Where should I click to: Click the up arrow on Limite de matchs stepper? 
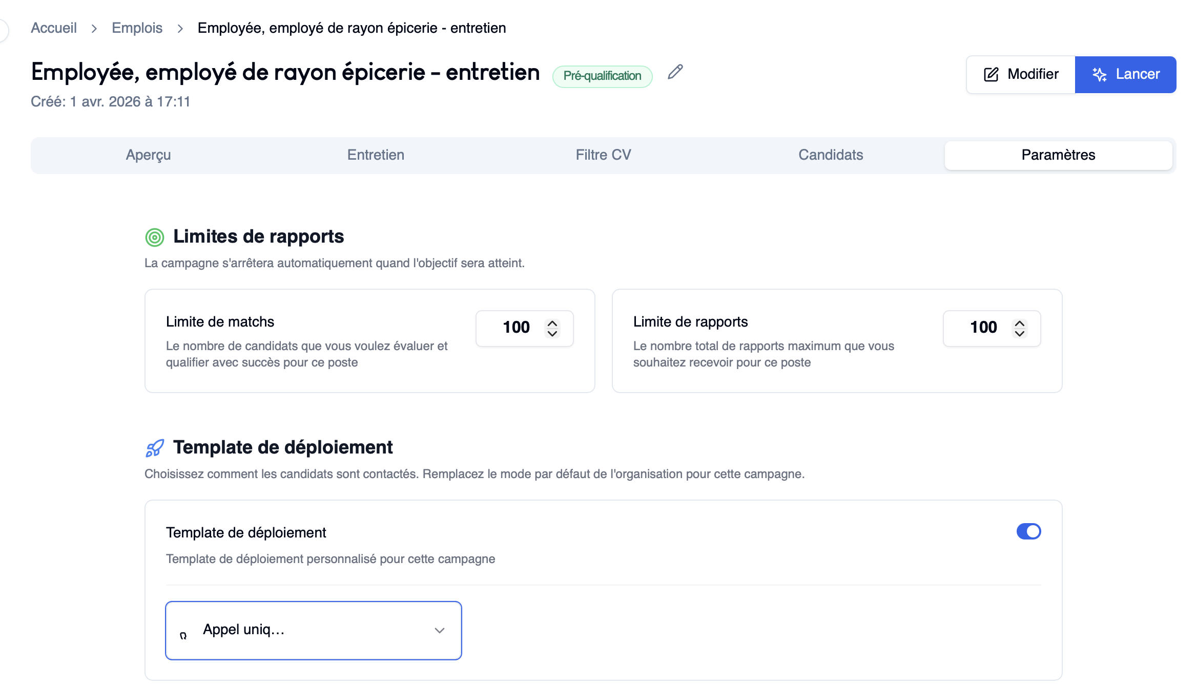552,322
